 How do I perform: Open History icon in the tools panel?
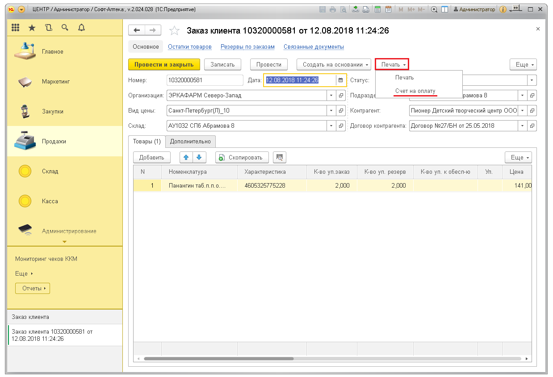point(48,28)
